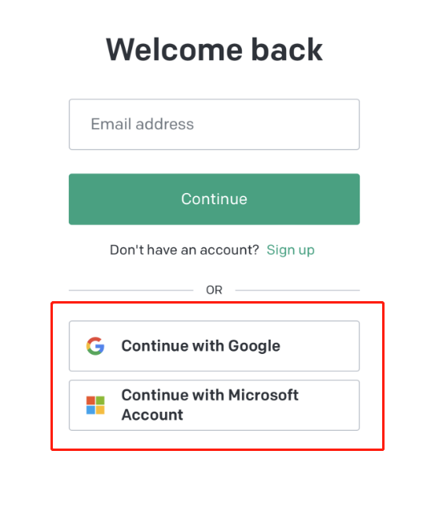This screenshot has height=507, width=423.
Task: Click blank right side of Google sign-in button
Action: (x=320, y=346)
